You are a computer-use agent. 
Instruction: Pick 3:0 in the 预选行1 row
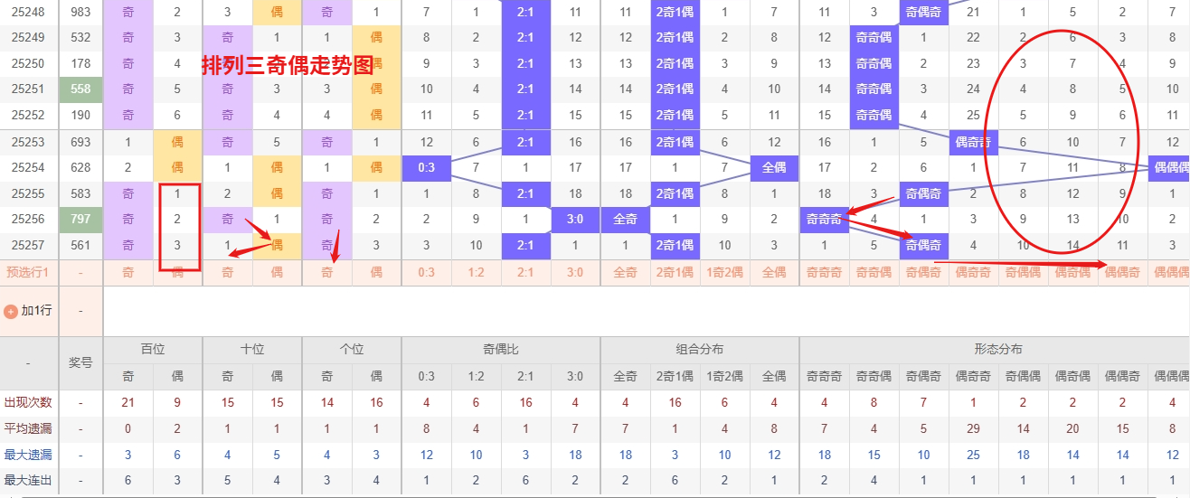(x=575, y=271)
